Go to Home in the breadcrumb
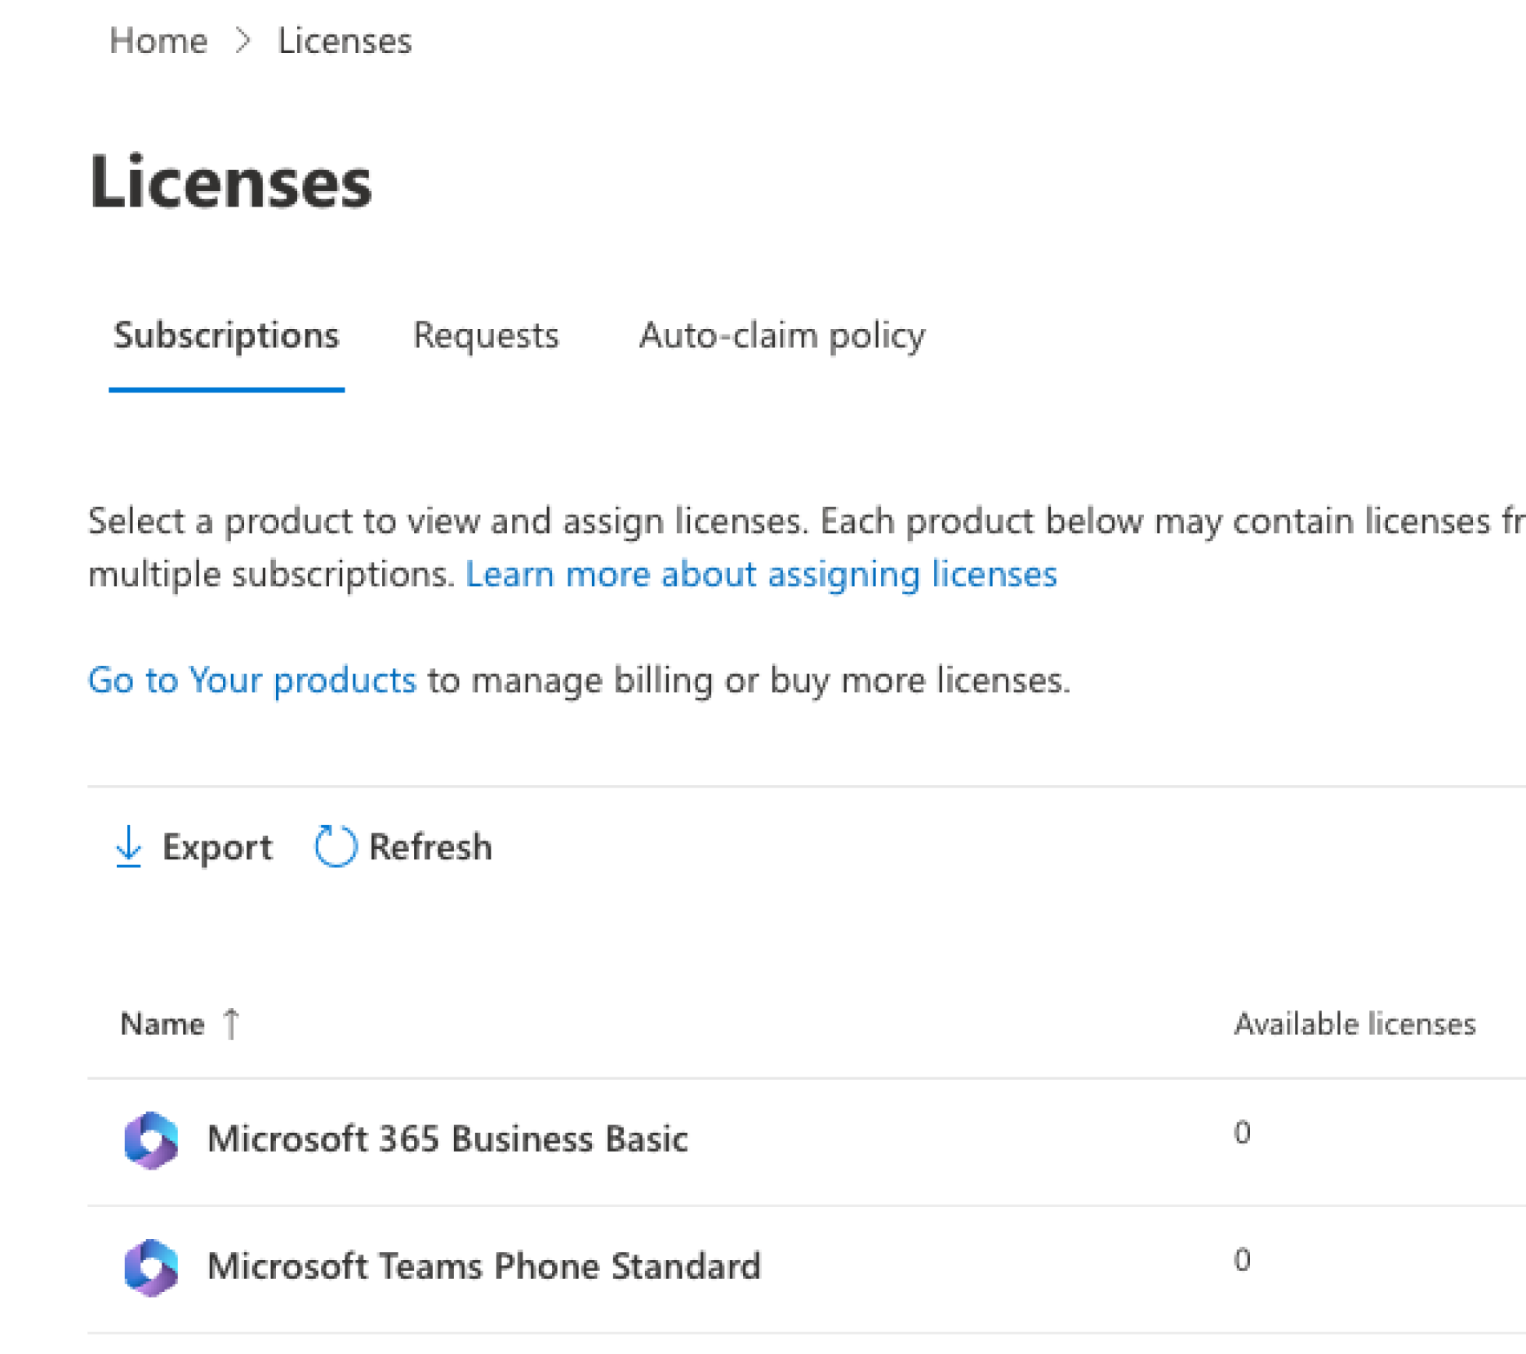 [158, 41]
